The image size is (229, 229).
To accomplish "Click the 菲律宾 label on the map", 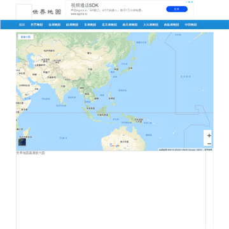I will coord(111,99).
